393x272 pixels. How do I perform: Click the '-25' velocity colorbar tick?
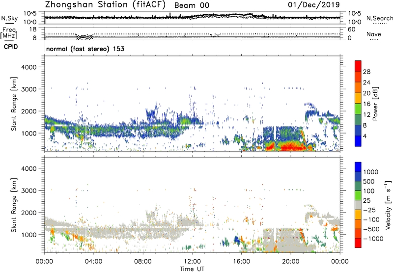(x=369, y=210)
